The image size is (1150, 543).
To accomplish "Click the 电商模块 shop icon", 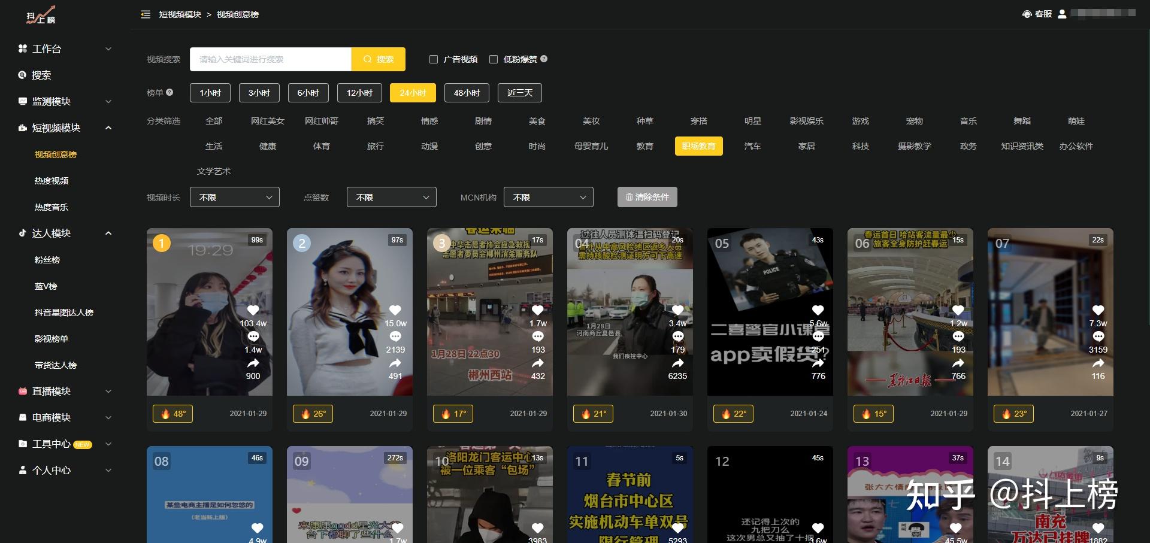I will tap(23, 417).
